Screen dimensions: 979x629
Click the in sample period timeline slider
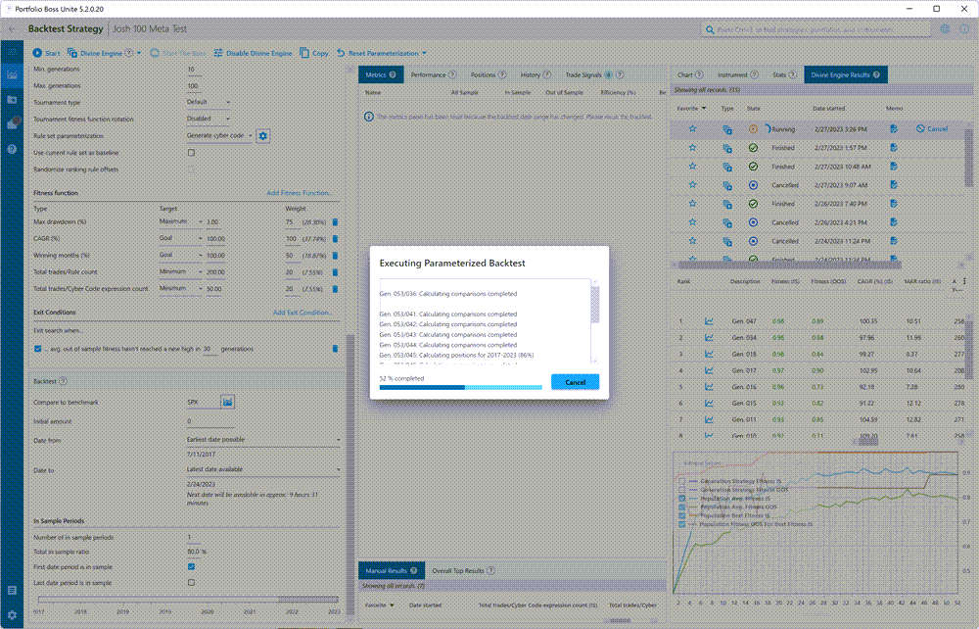coord(187,599)
